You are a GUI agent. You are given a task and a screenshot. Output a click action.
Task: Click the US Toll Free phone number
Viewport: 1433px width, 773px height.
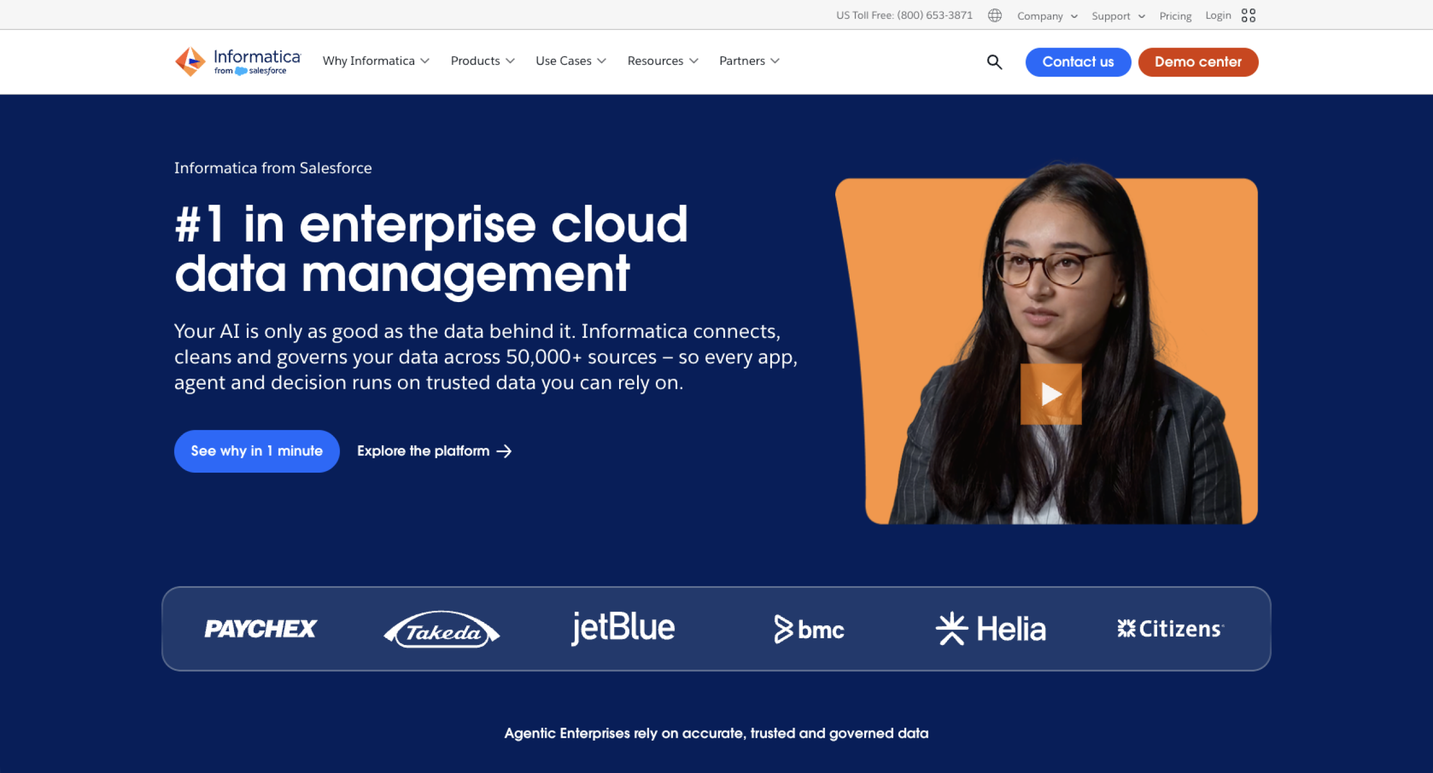click(x=904, y=15)
